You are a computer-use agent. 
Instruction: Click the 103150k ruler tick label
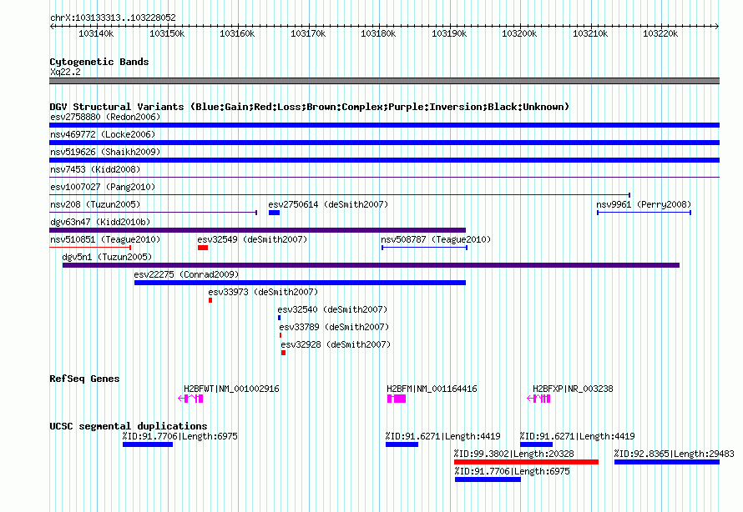coord(167,33)
